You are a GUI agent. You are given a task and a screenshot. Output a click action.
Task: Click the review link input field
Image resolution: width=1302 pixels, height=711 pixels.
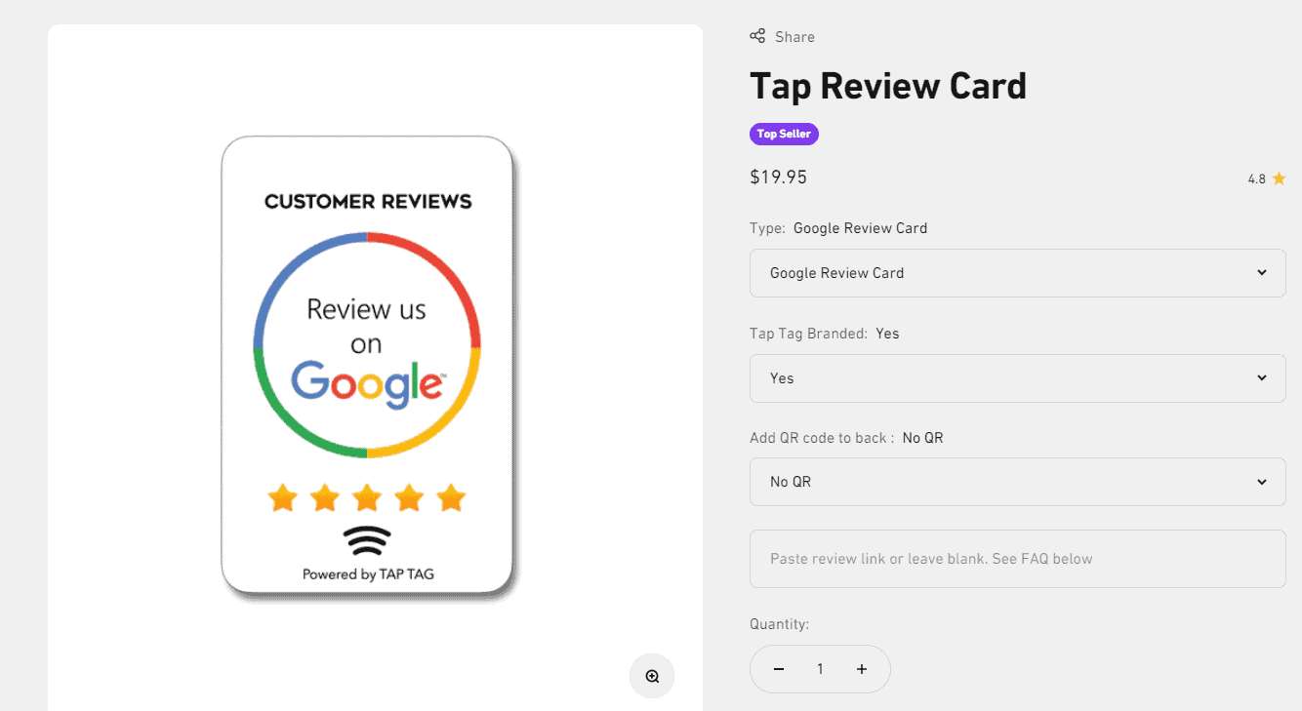pyautogui.click(x=1017, y=558)
